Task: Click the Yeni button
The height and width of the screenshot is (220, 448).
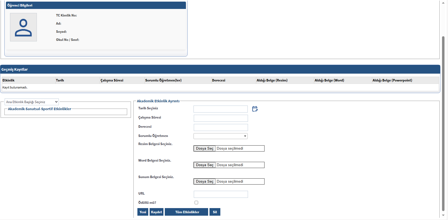Action: coord(143,212)
